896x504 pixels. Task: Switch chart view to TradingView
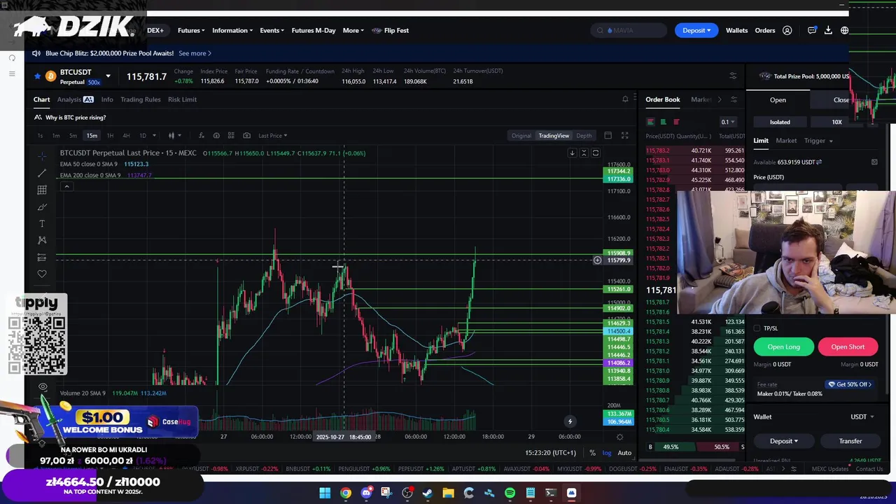click(554, 135)
